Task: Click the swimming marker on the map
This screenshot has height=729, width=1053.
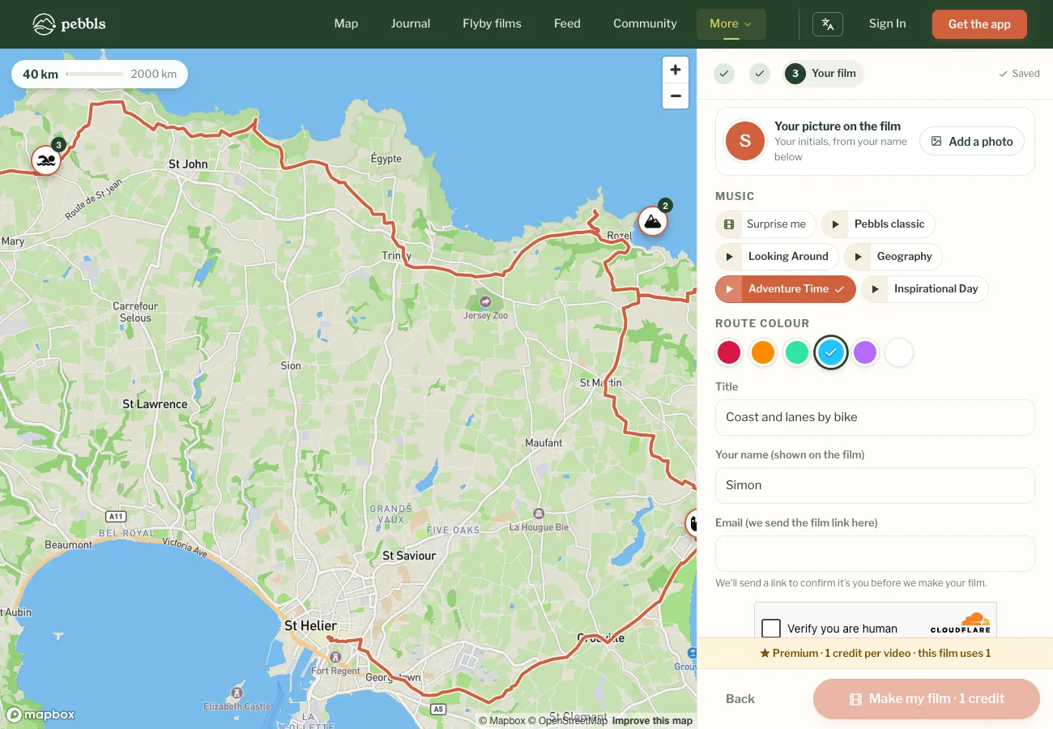Action: click(x=46, y=160)
